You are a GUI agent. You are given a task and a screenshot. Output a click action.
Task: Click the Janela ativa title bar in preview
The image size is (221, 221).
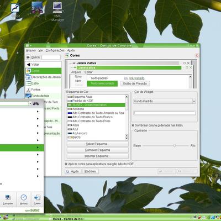[x=129, y=67]
